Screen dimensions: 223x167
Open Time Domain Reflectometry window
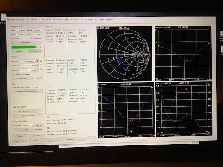(x=27, y=91)
